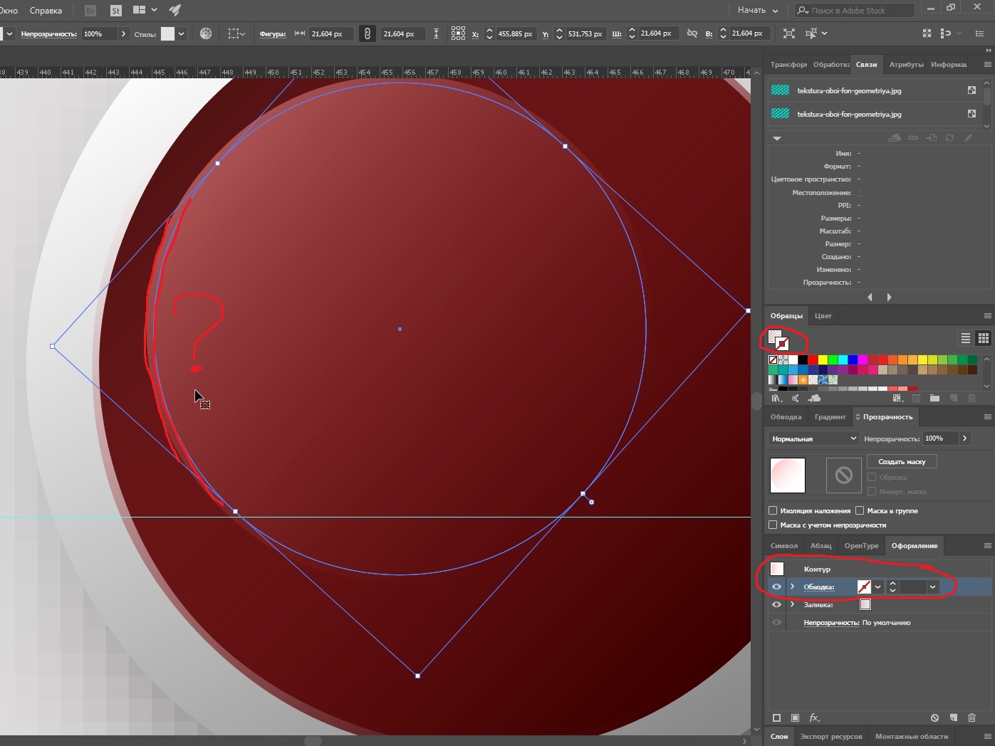Click the stroke box in Swatches panel
Screen dimensions: 995x746
coord(781,344)
